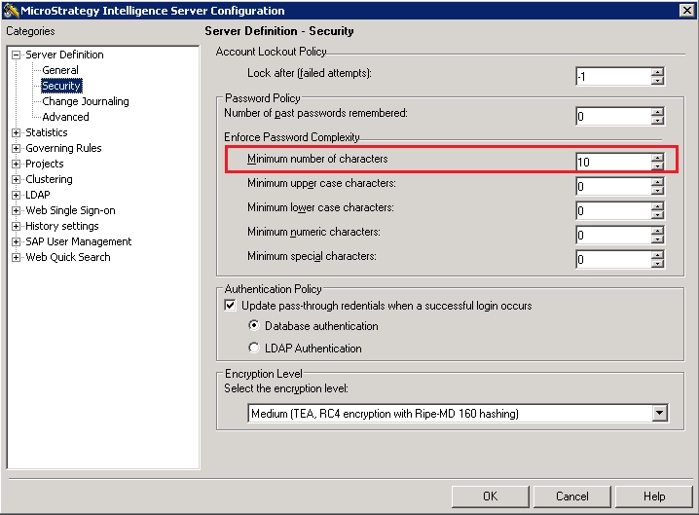The image size is (699, 515).
Task: Select the Projects tree label
Action: 45,164
